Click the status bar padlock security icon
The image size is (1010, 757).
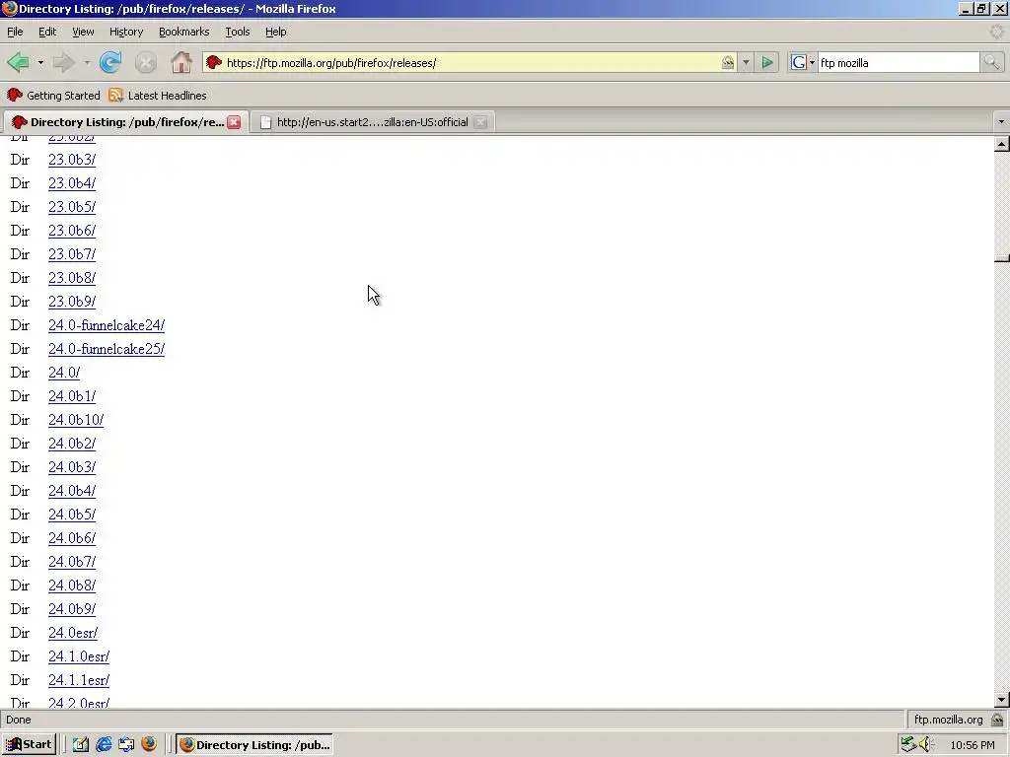click(x=997, y=719)
